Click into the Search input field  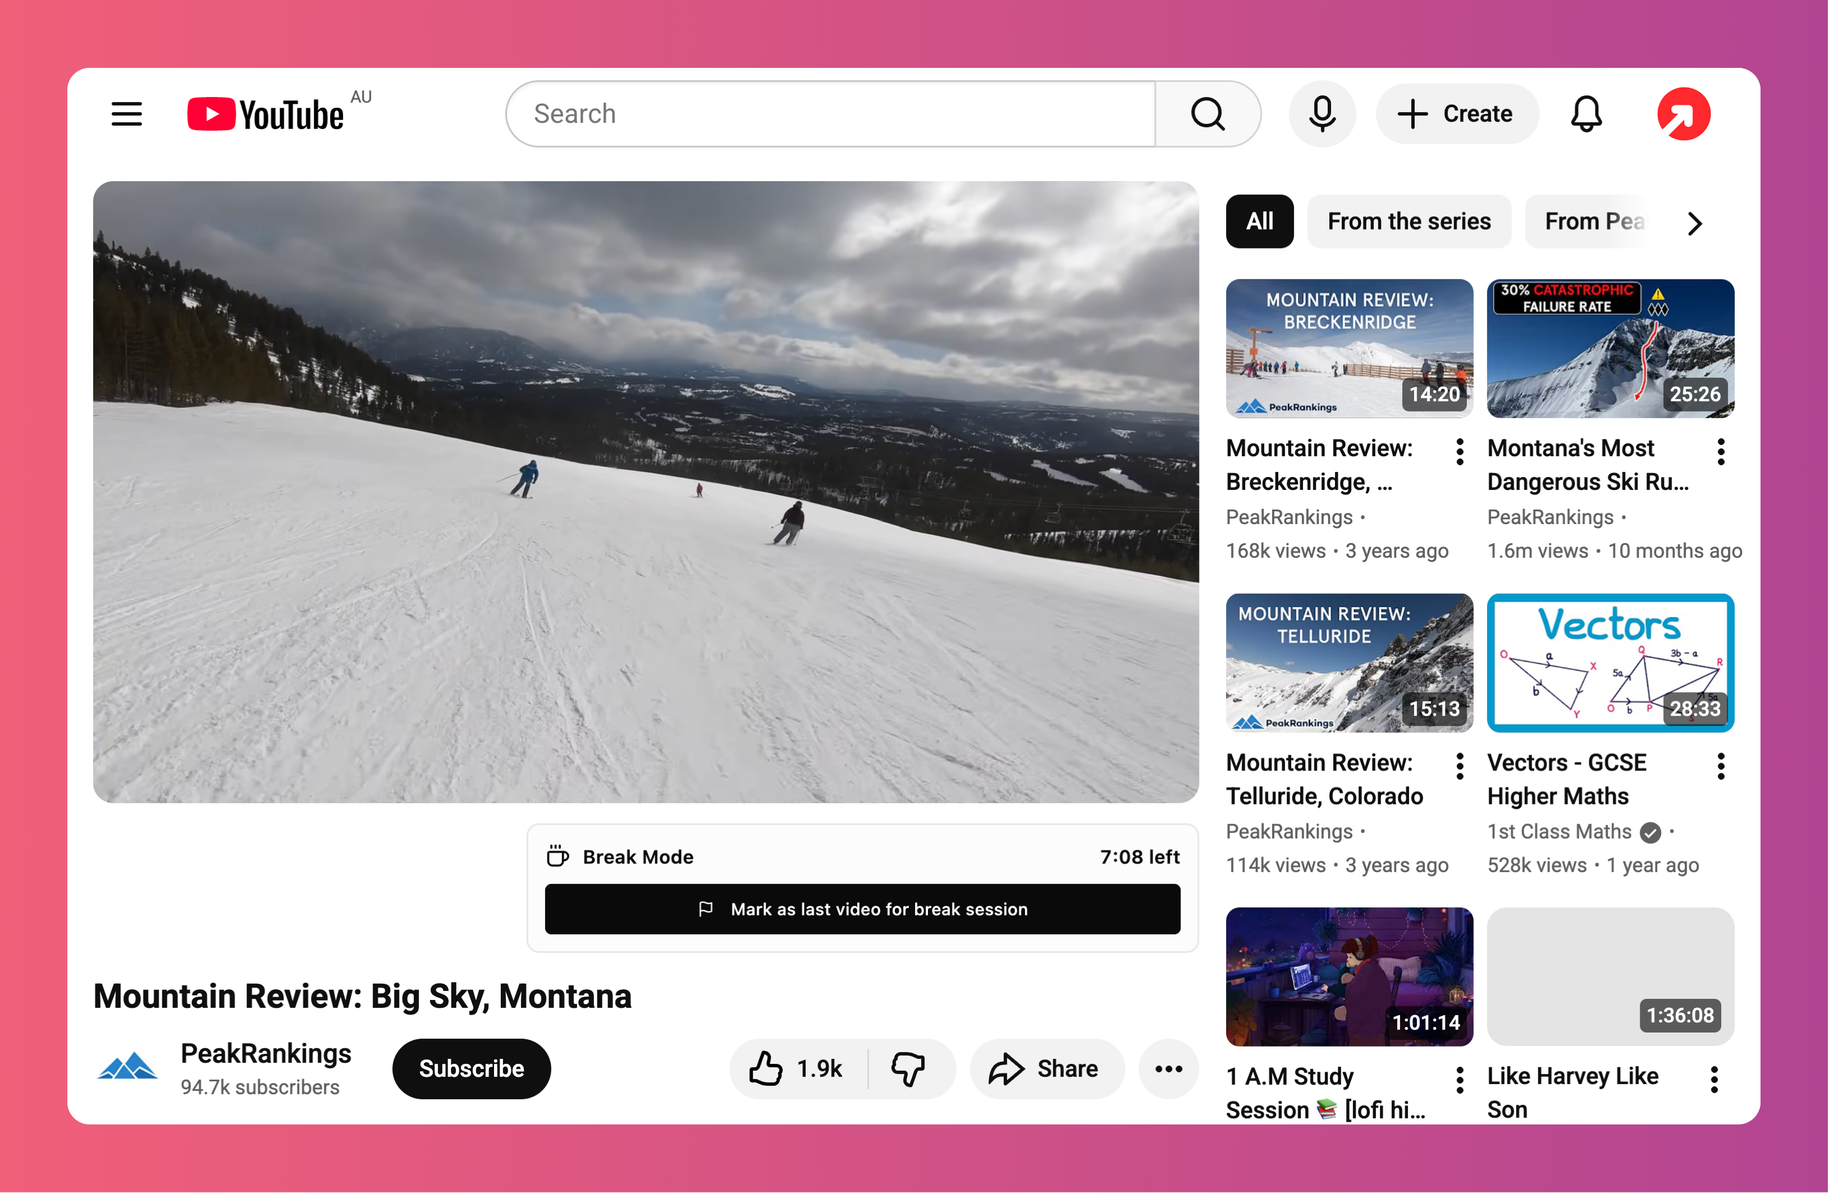(x=830, y=114)
